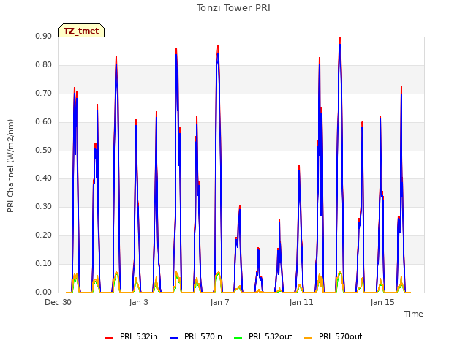Viewport: 468px width, 351px height.
Task: Click the 0.80 y-axis tick label
Action: click(x=44, y=65)
